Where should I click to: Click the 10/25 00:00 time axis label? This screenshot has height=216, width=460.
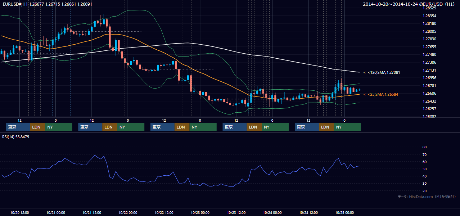click(x=345, y=212)
